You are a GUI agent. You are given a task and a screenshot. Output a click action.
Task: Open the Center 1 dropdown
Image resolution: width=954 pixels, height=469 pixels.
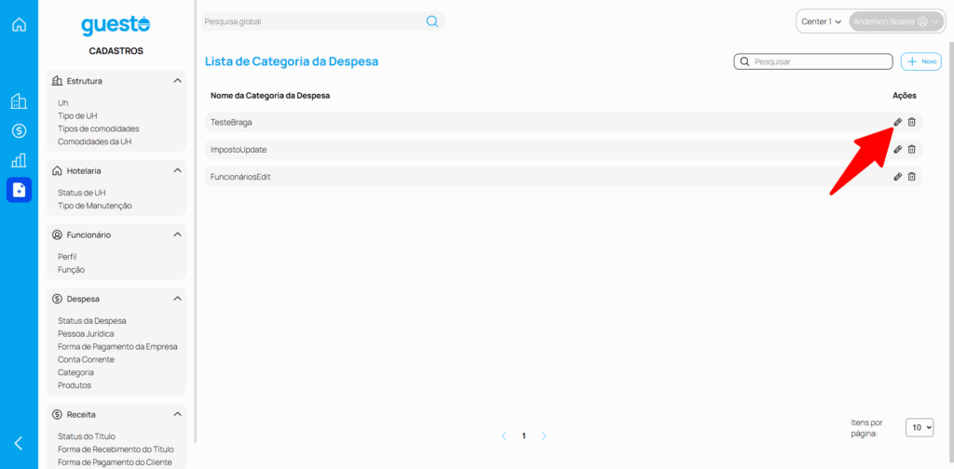tap(821, 21)
